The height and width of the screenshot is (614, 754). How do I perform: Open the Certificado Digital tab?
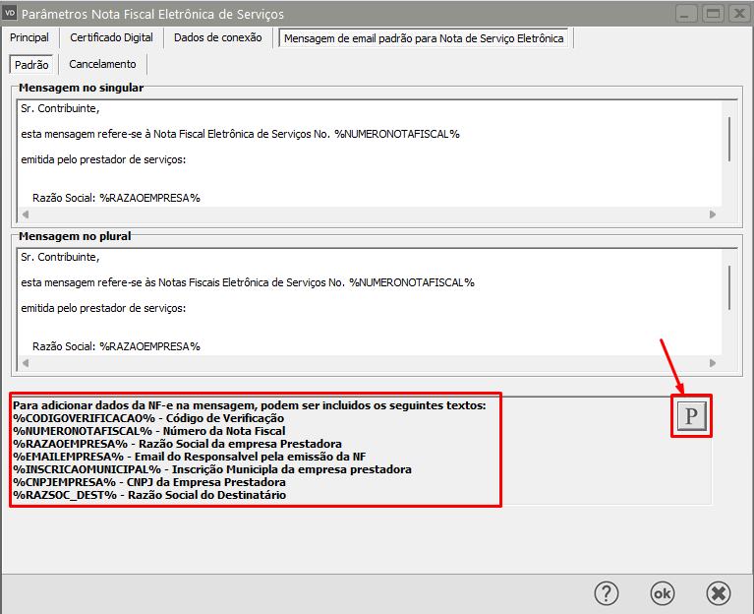point(111,38)
